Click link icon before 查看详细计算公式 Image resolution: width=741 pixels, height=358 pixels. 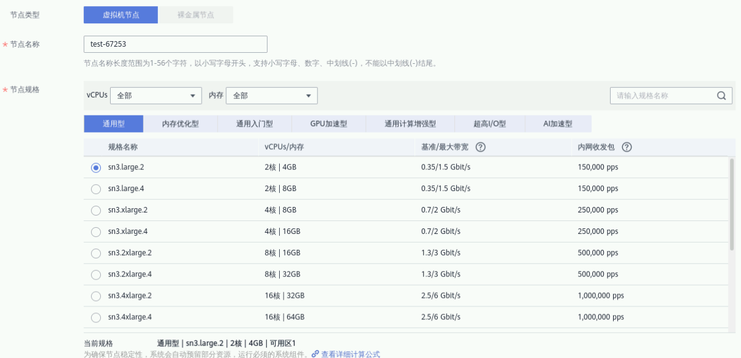(315, 354)
